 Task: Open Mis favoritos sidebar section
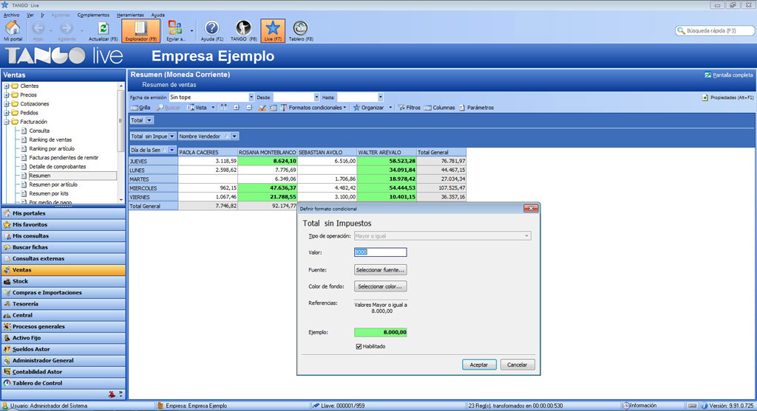pos(64,224)
